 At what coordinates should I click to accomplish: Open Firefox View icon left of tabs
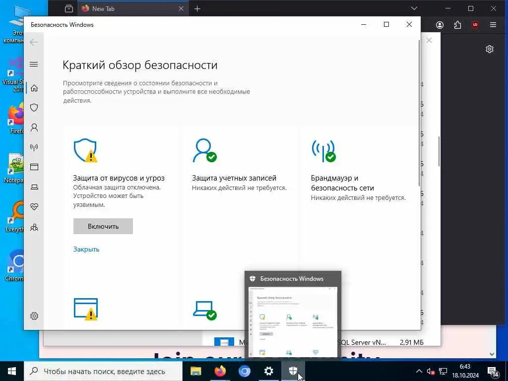(68, 9)
